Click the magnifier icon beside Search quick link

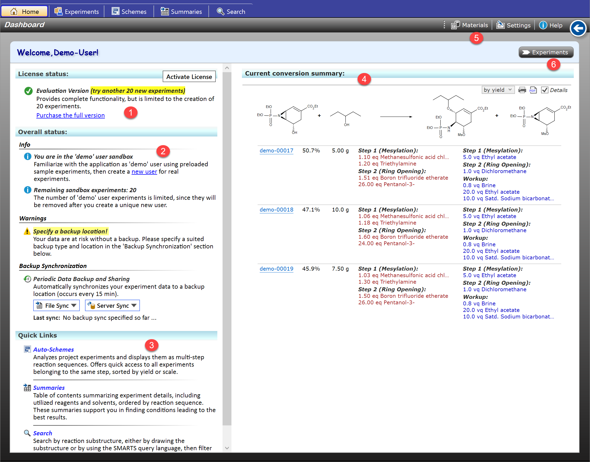27,433
